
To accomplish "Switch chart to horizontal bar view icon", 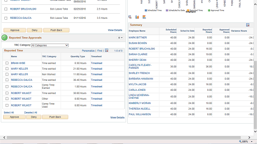I will pyautogui.click(x=144, y=17).
